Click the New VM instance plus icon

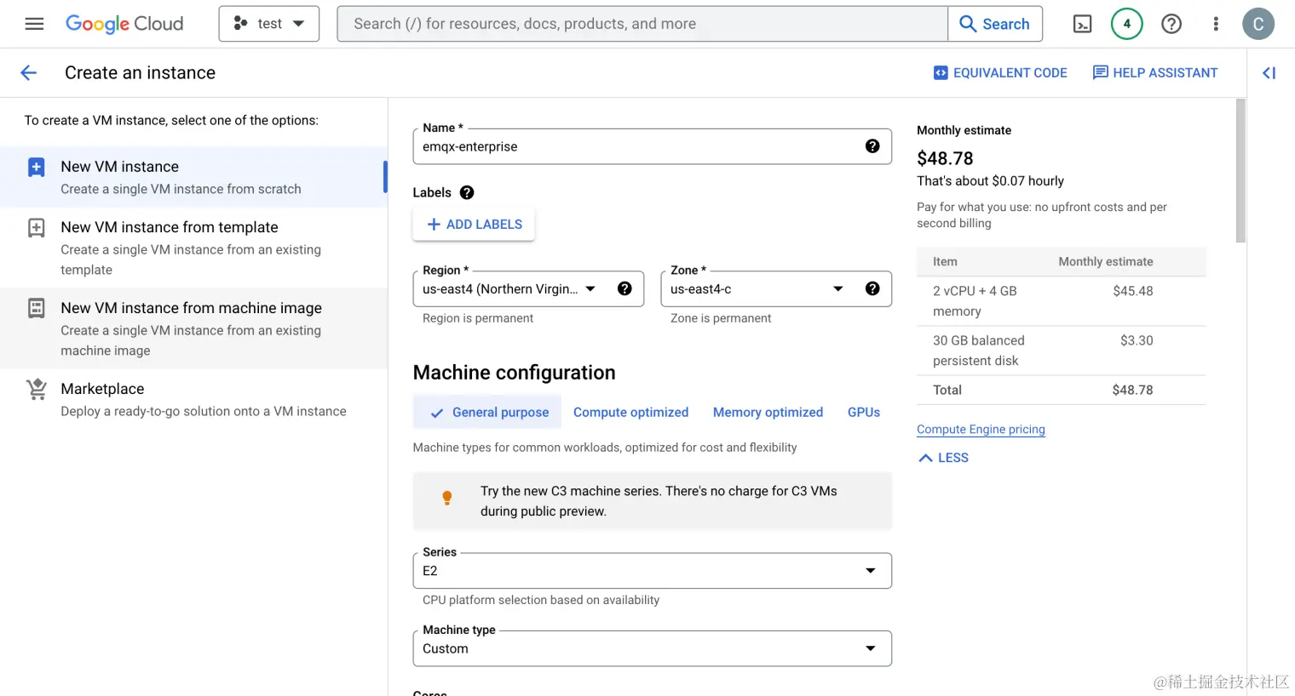tap(36, 167)
